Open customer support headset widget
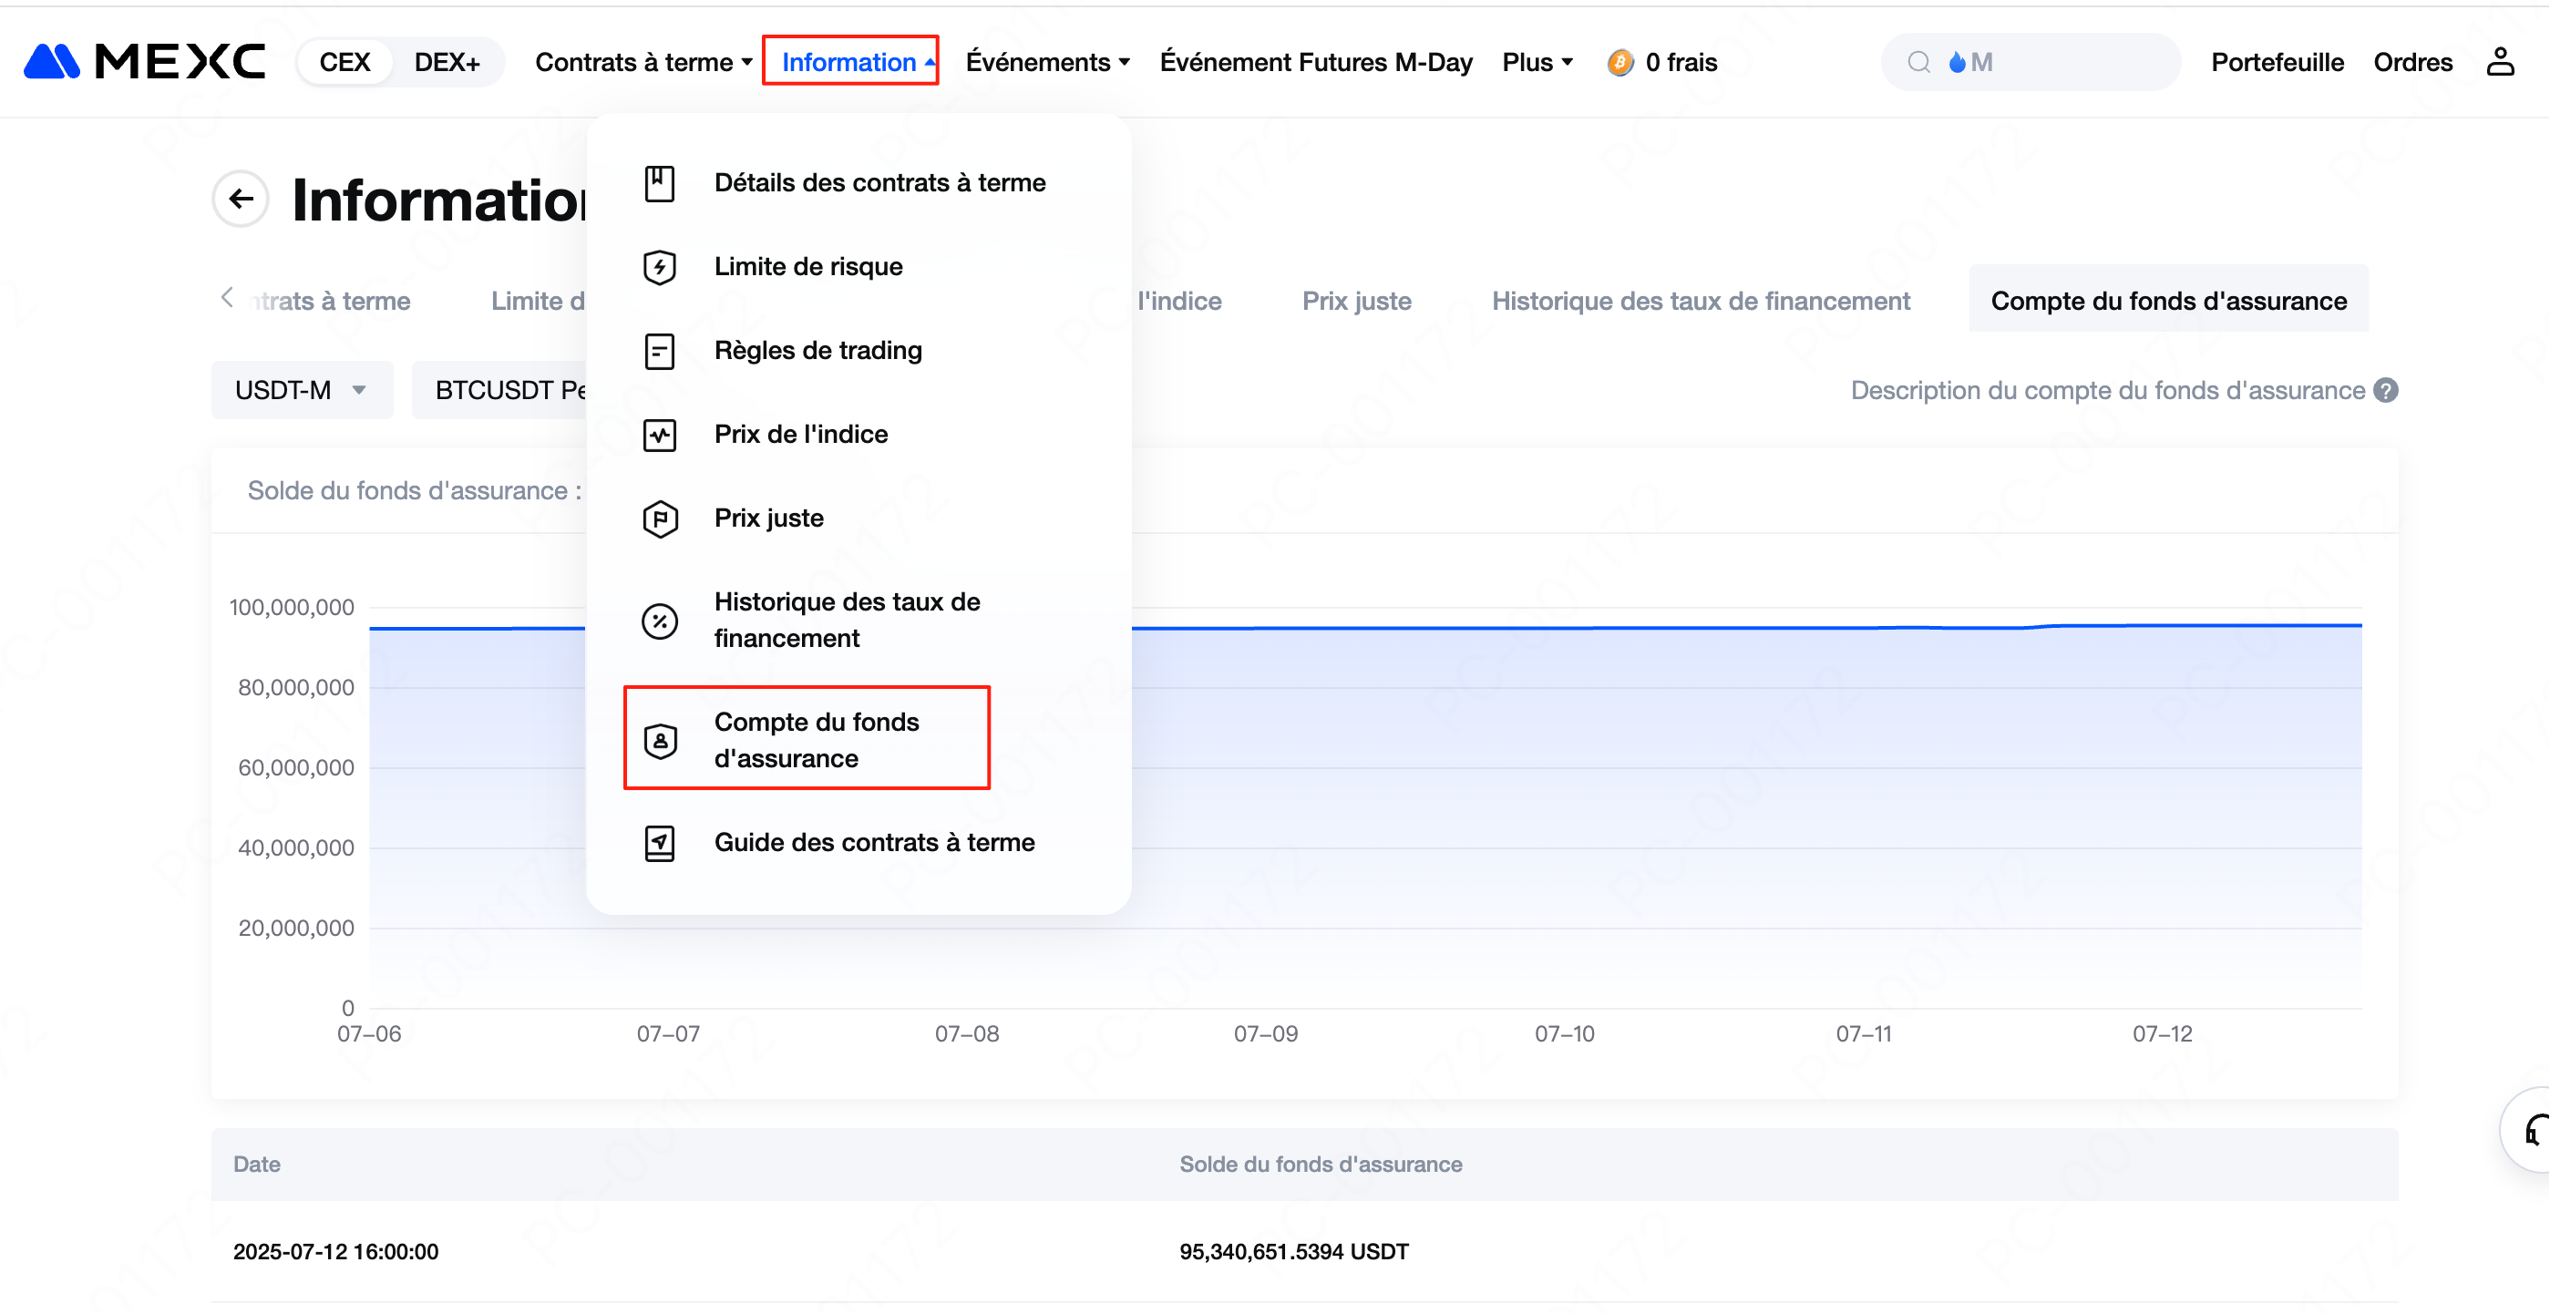The width and height of the screenshot is (2550, 1314). (2530, 1129)
